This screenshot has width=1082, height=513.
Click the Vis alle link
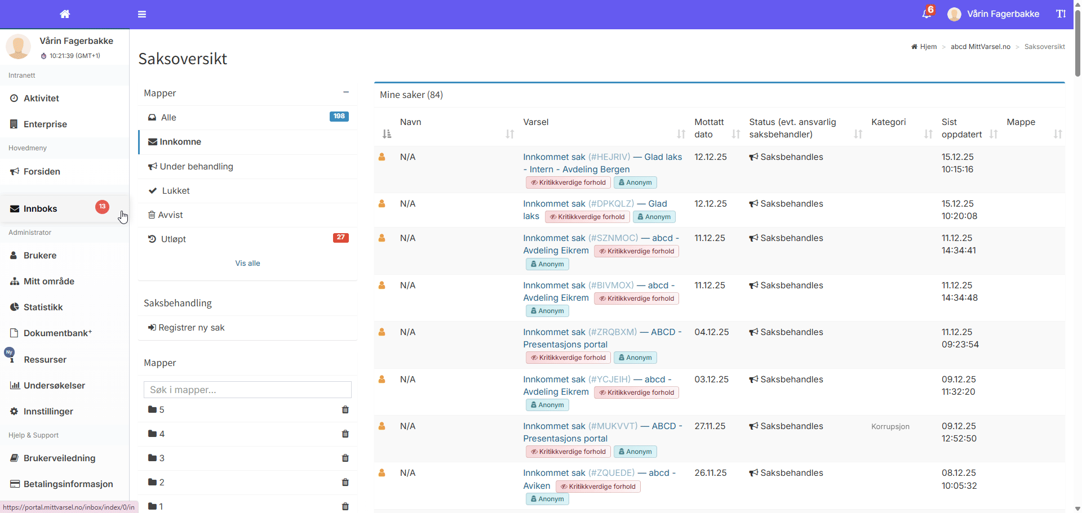click(247, 264)
